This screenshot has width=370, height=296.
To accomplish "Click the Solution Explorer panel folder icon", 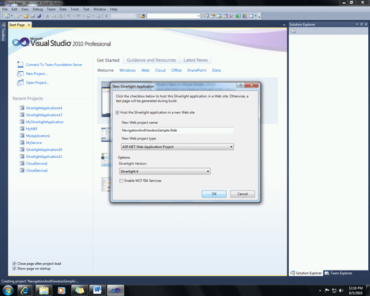I will (293, 31).
